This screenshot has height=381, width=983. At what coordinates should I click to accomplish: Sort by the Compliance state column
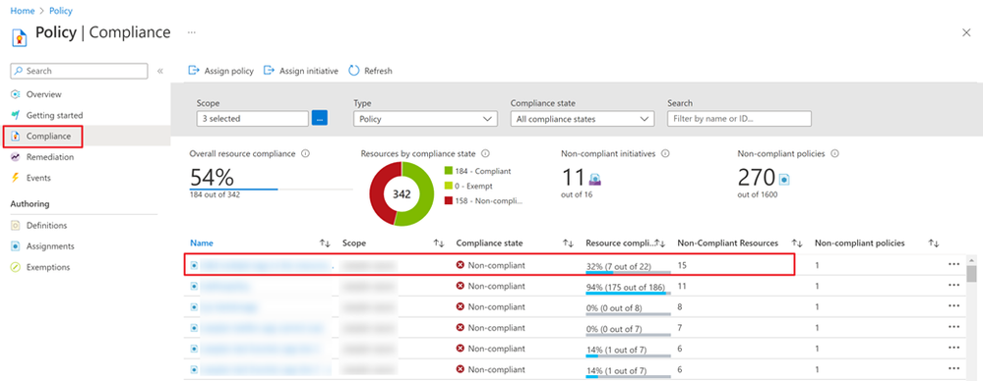coord(568,243)
